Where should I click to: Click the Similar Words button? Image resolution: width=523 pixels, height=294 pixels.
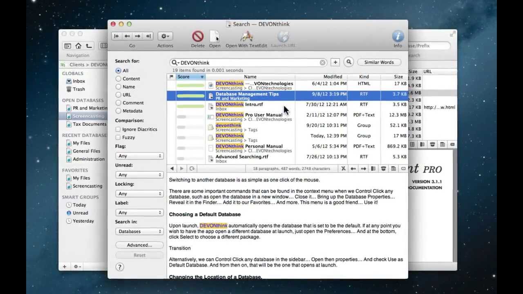[379, 62]
